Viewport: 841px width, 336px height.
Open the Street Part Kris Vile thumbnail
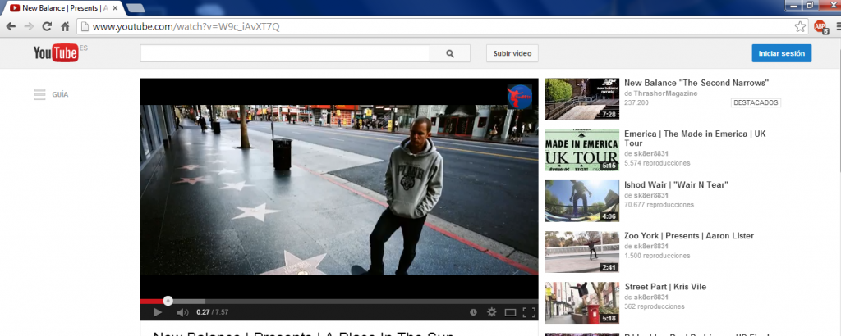click(582, 303)
